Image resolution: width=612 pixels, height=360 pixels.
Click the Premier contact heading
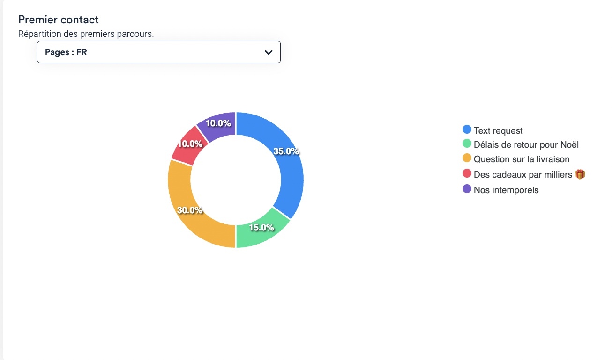[59, 20]
